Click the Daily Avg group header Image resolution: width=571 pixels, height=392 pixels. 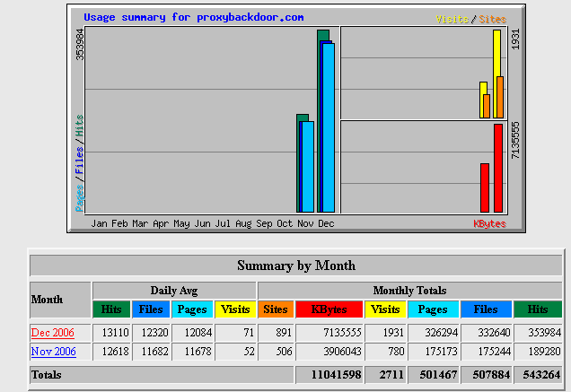173,291
